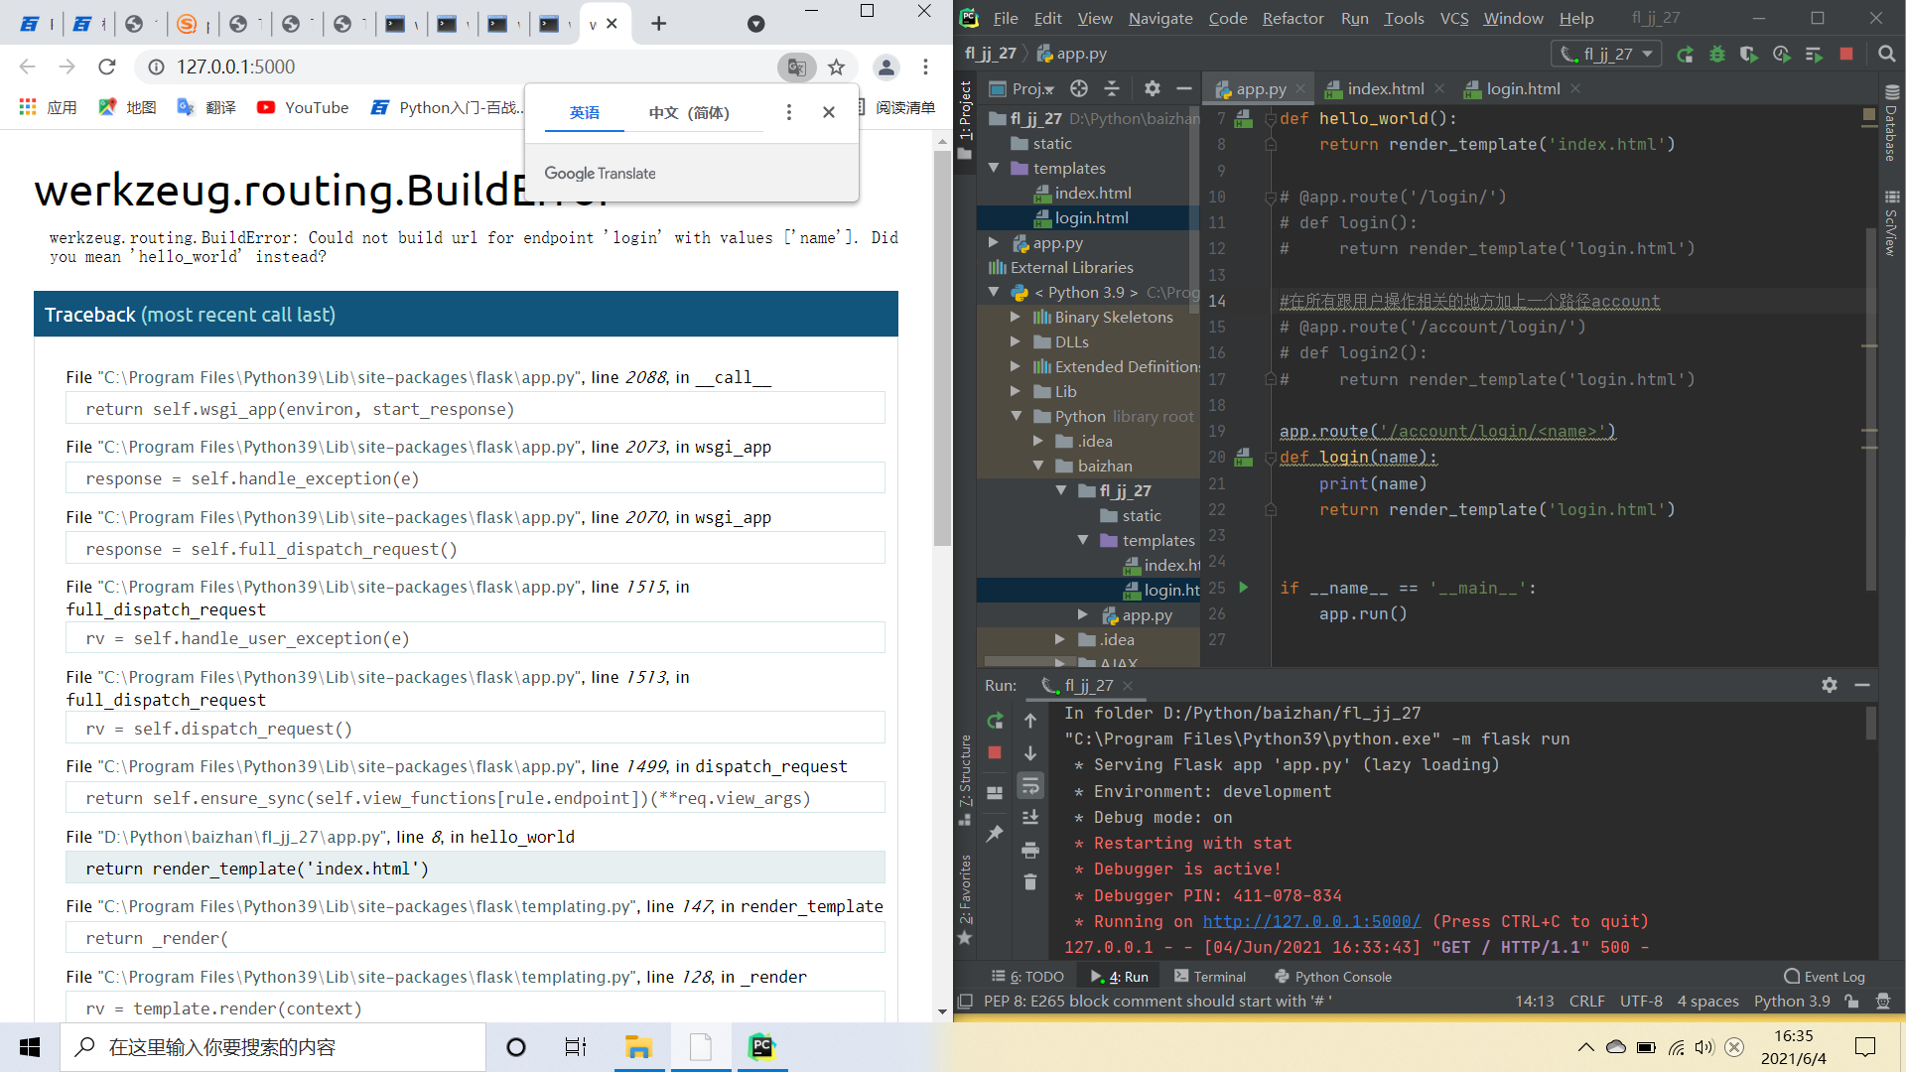Image resolution: width=1906 pixels, height=1072 pixels.
Task: Open the Python 3.9 interpreter selector in status bar
Action: [1792, 1002]
